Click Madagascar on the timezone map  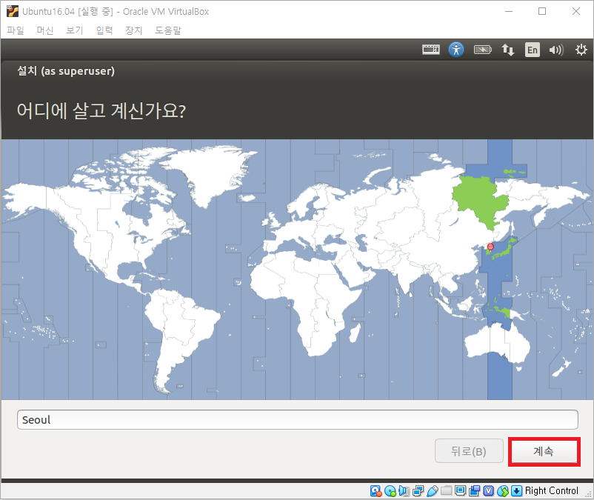pyautogui.click(x=355, y=333)
